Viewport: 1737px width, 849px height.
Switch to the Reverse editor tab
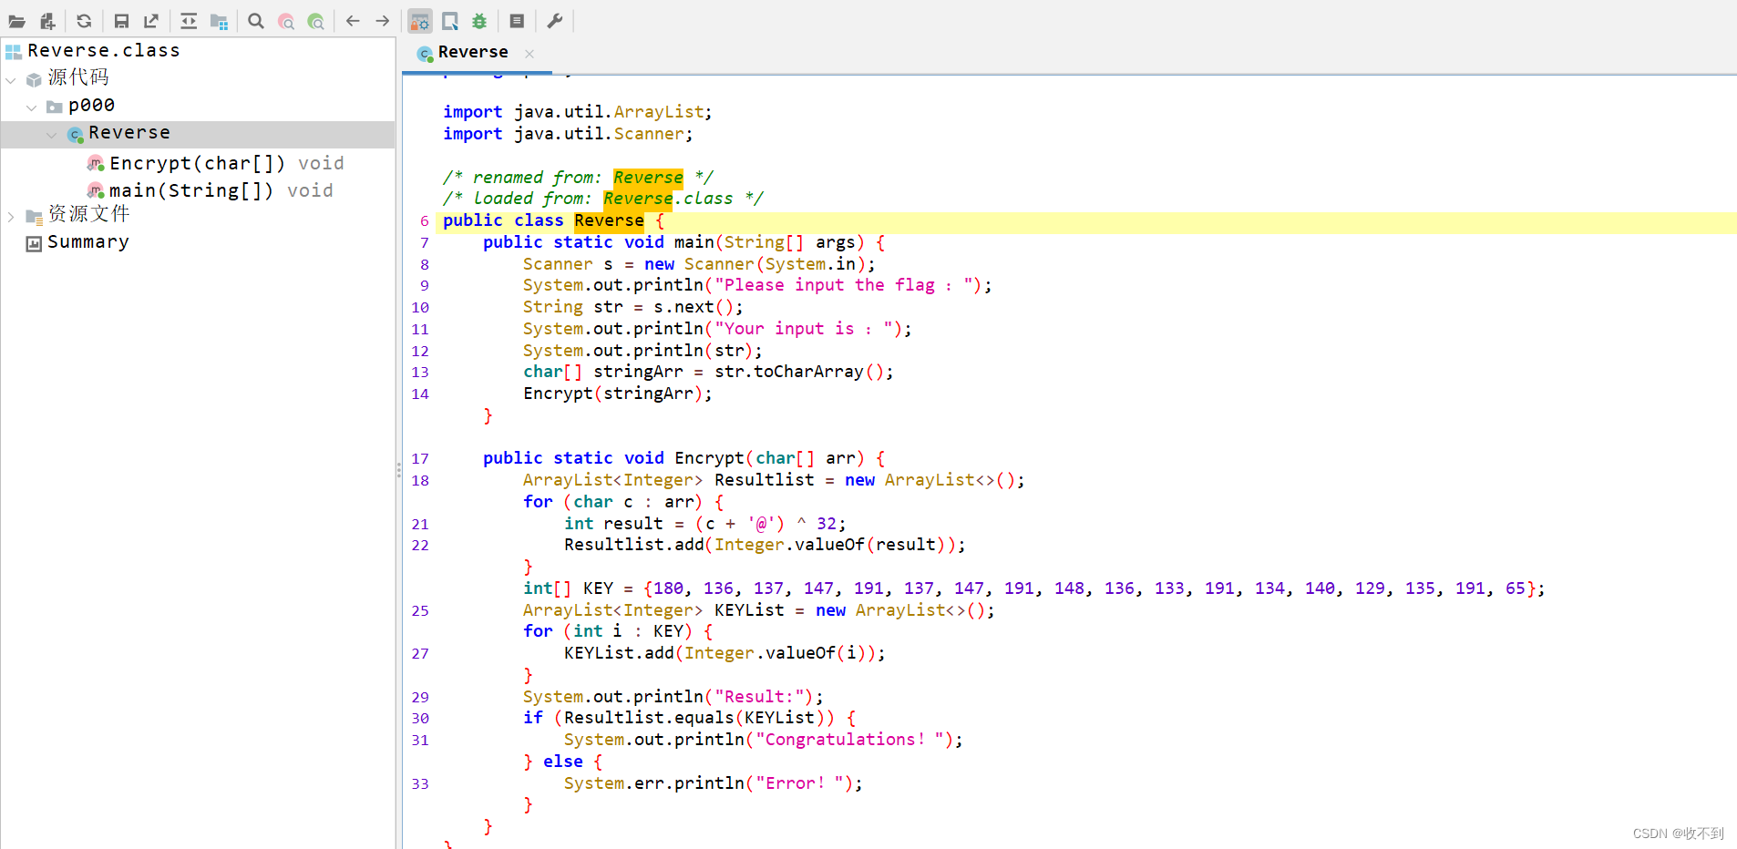[x=473, y=53]
